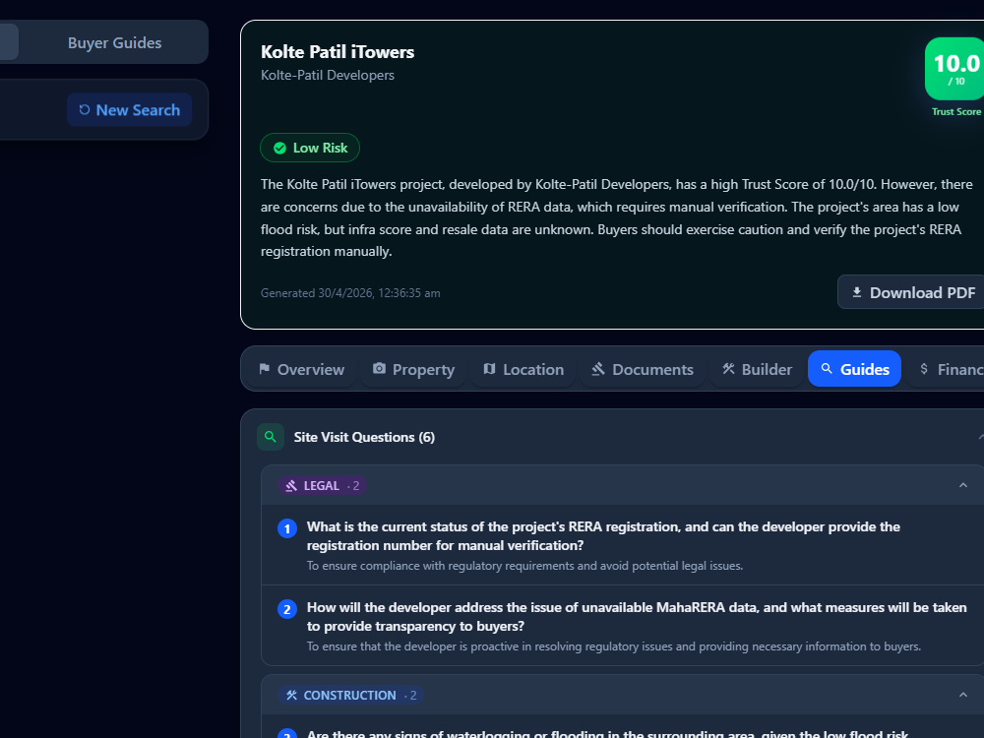
Task: Click 'developer is proactive in resolving' note
Action: tap(614, 646)
